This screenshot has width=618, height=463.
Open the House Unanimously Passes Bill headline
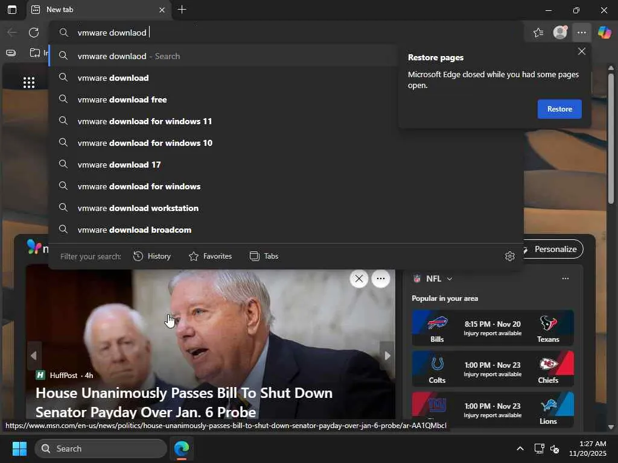184,402
